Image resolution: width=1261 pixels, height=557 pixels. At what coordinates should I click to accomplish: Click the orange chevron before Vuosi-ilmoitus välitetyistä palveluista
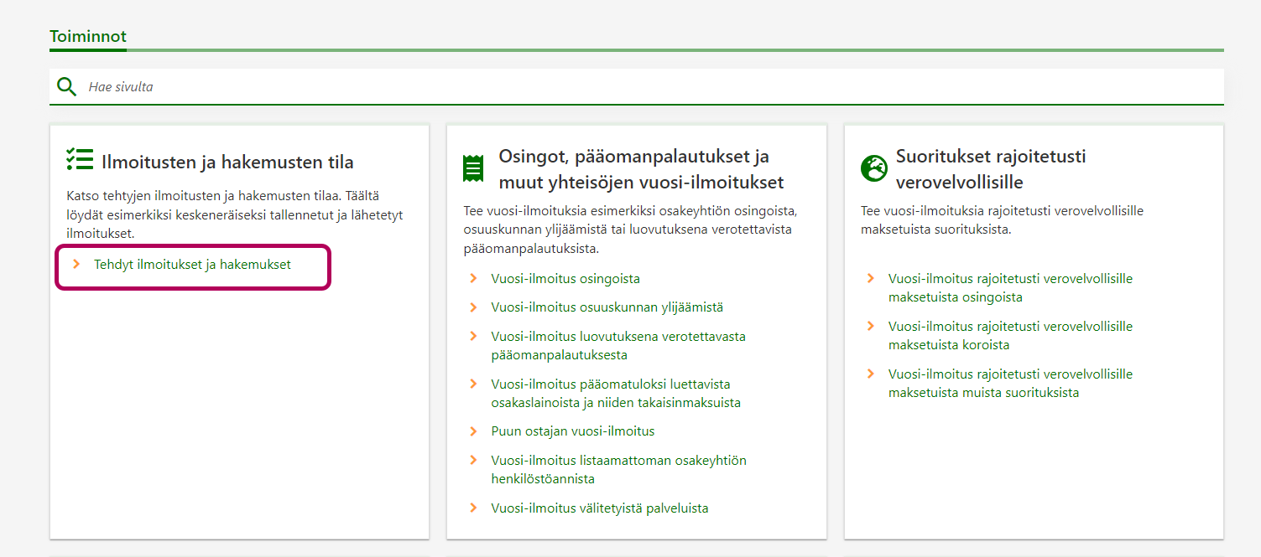coord(473,508)
